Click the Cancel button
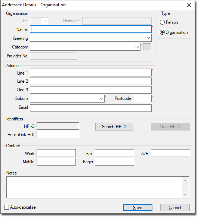This screenshot has height=217, width=198. pyautogui.click(x=175, y=207)
